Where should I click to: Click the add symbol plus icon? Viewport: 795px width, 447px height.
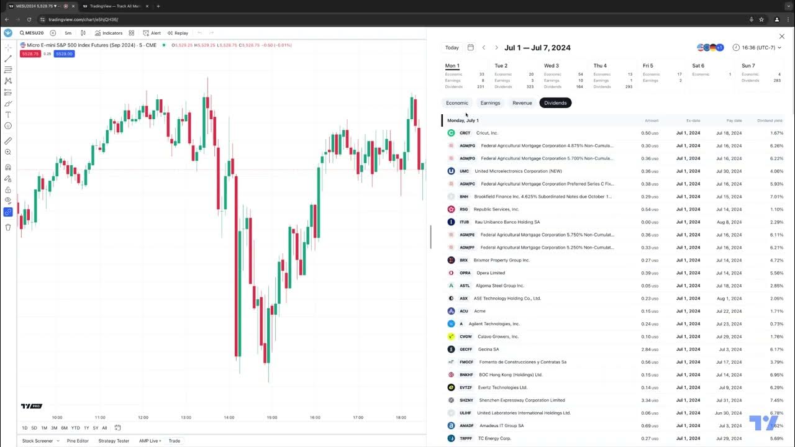pos(53,33)
